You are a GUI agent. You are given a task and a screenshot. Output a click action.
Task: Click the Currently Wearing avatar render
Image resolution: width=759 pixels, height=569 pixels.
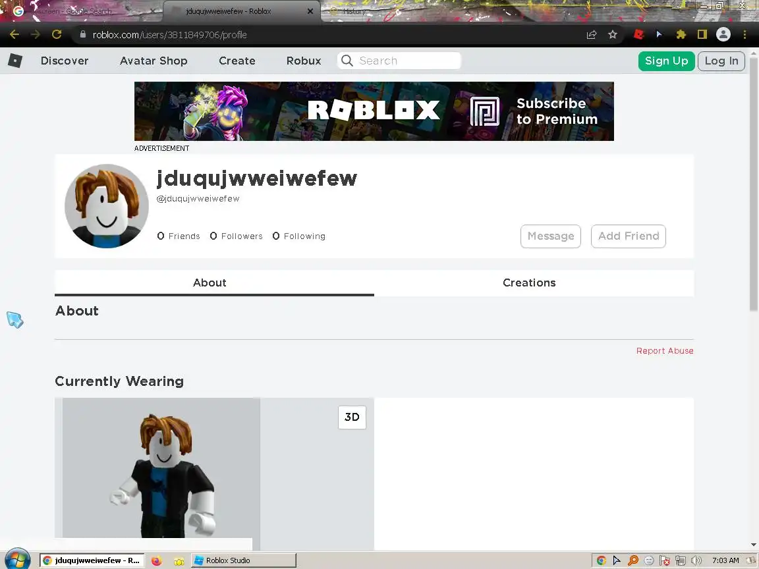(x=161, y=468)
